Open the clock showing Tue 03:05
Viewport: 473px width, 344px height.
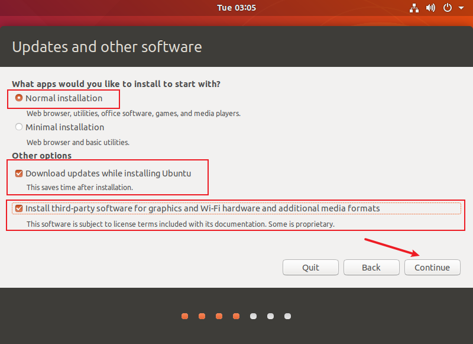pyautogui.click(x=237, y=8)
